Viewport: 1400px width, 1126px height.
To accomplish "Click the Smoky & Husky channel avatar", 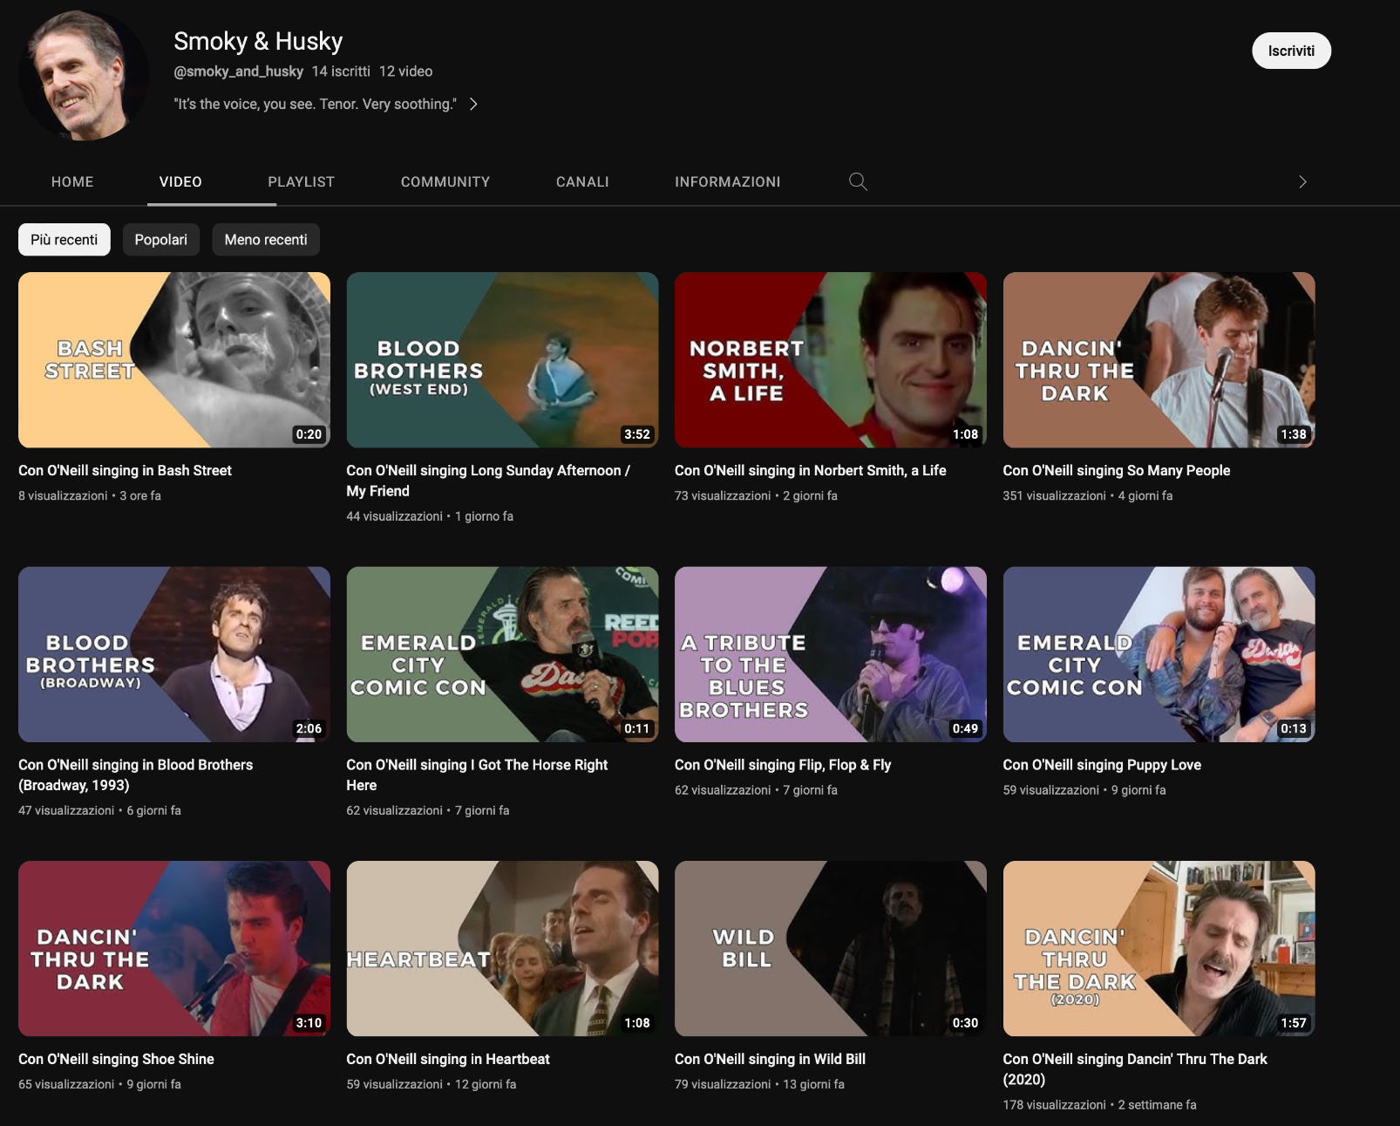I will tap(84, 76).
